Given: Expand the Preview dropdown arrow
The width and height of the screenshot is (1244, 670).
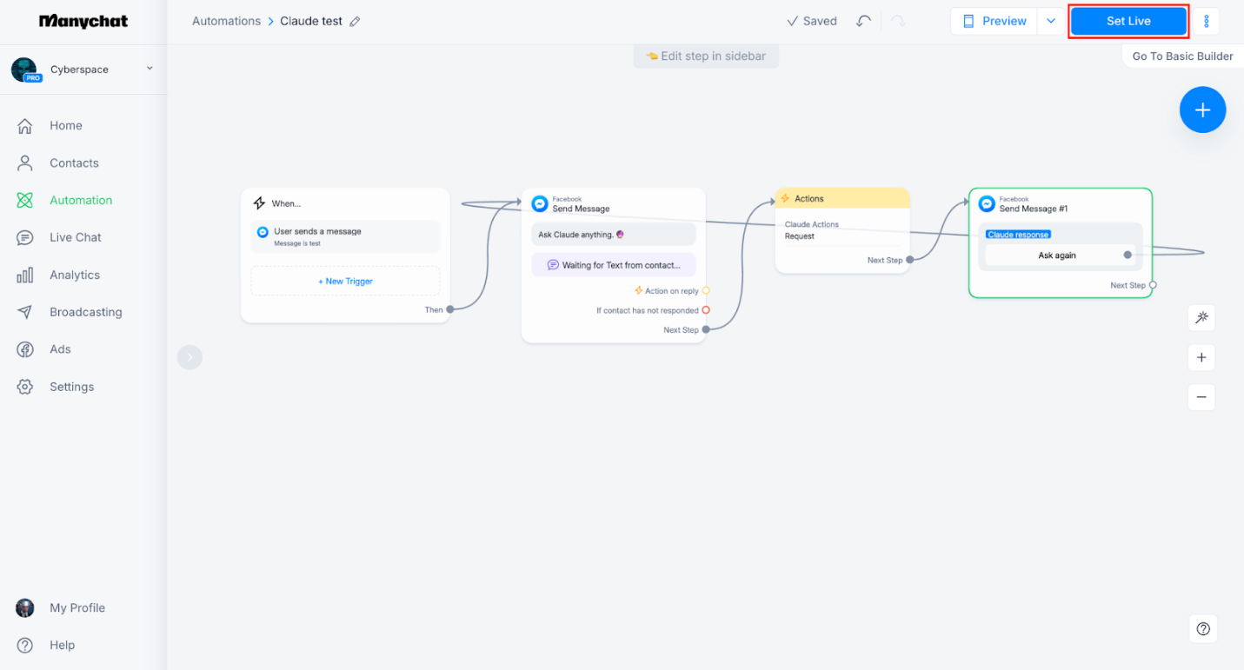Looking at the screenshot, I should (1051, 21).
